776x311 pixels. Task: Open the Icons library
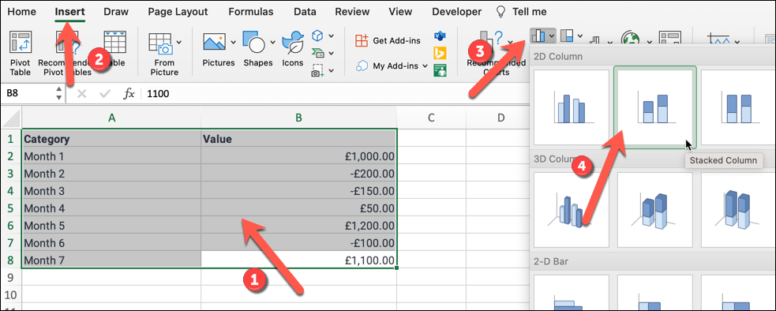[x=293, y=49]
